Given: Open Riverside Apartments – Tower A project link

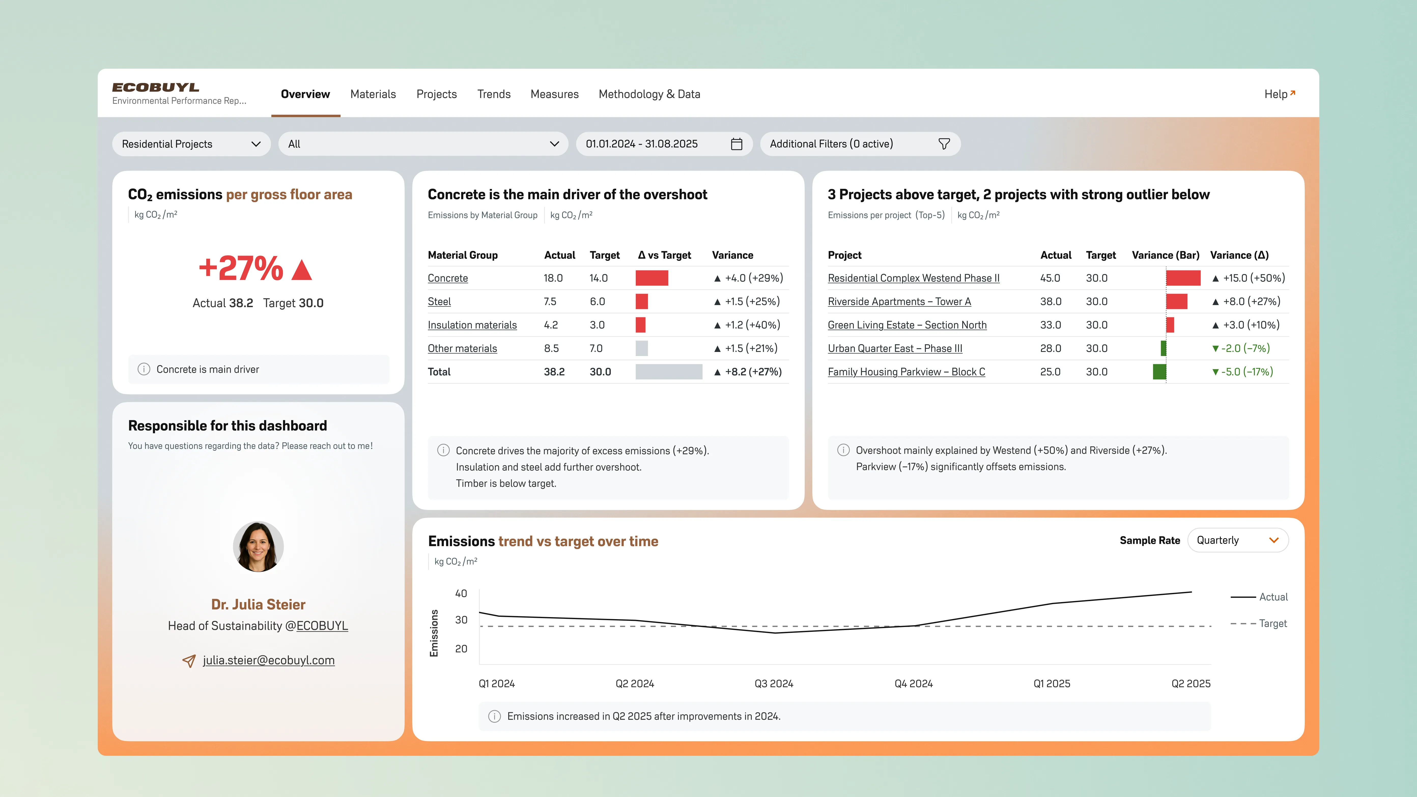Looking at the screenshot, I should (899, 301).
